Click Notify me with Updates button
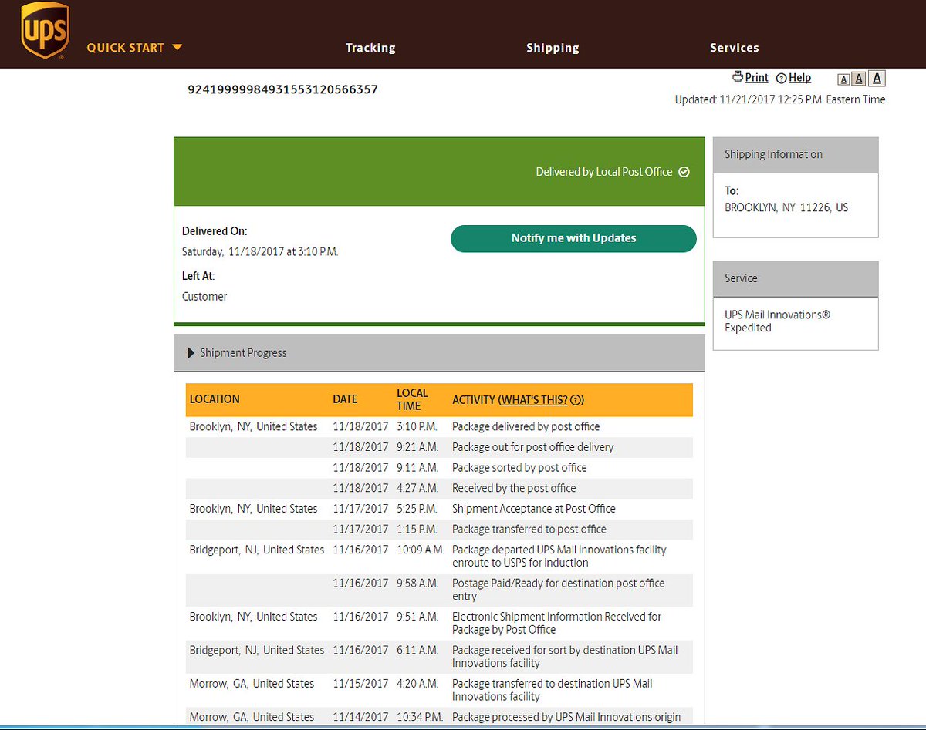 573,238
